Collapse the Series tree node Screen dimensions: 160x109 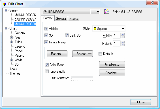pos(6,10)
